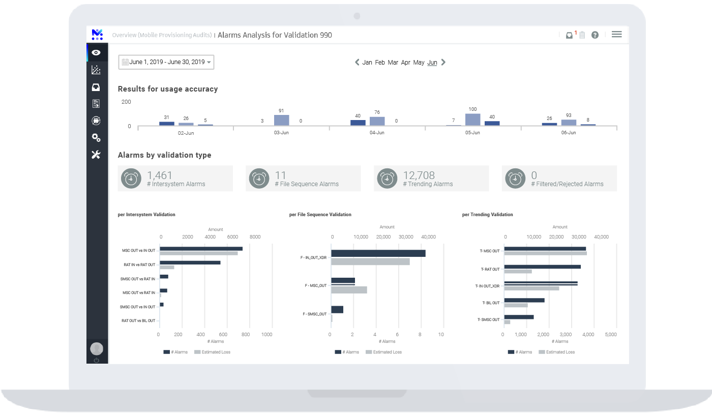Select the eye Overview icon in sidebar

[x=96, y=52]
